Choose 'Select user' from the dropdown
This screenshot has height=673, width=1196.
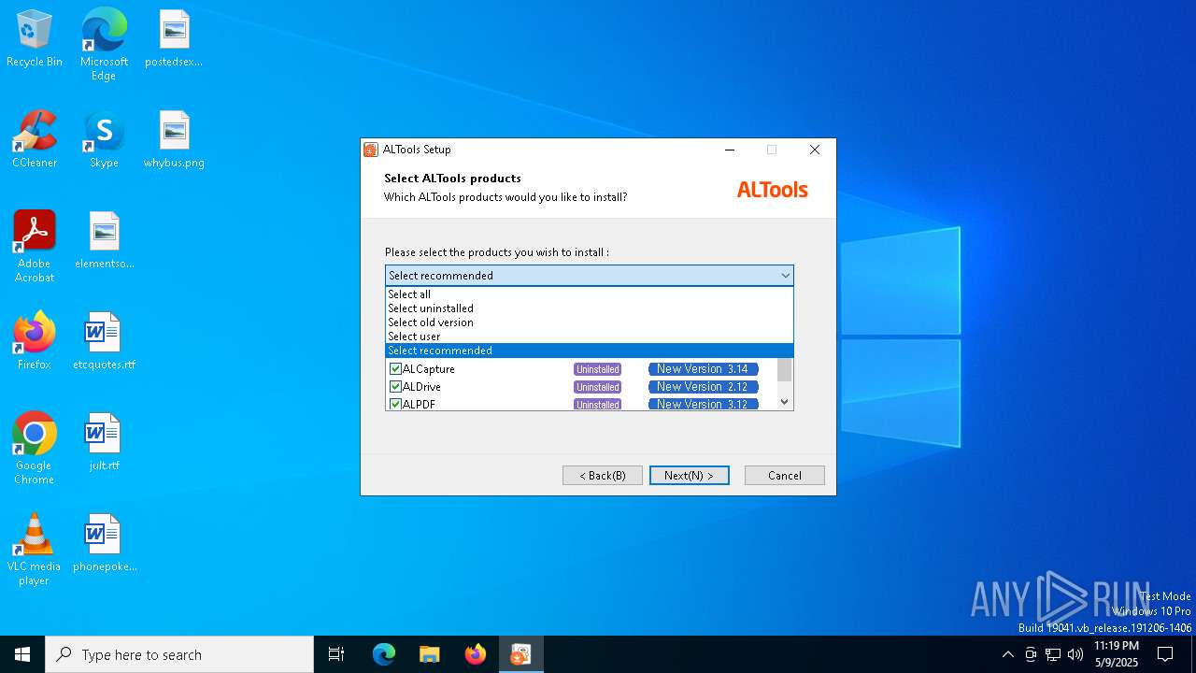point(589,336)
